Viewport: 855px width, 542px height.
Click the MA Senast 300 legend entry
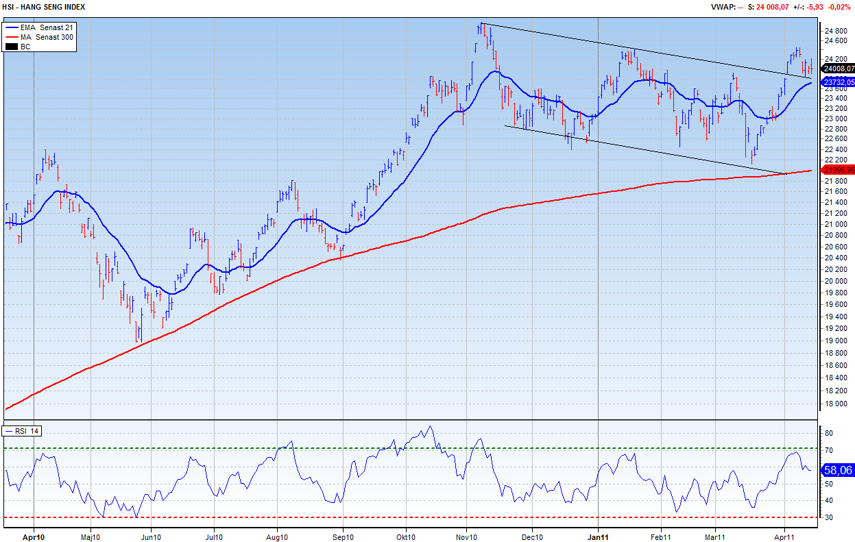(47, 37)
